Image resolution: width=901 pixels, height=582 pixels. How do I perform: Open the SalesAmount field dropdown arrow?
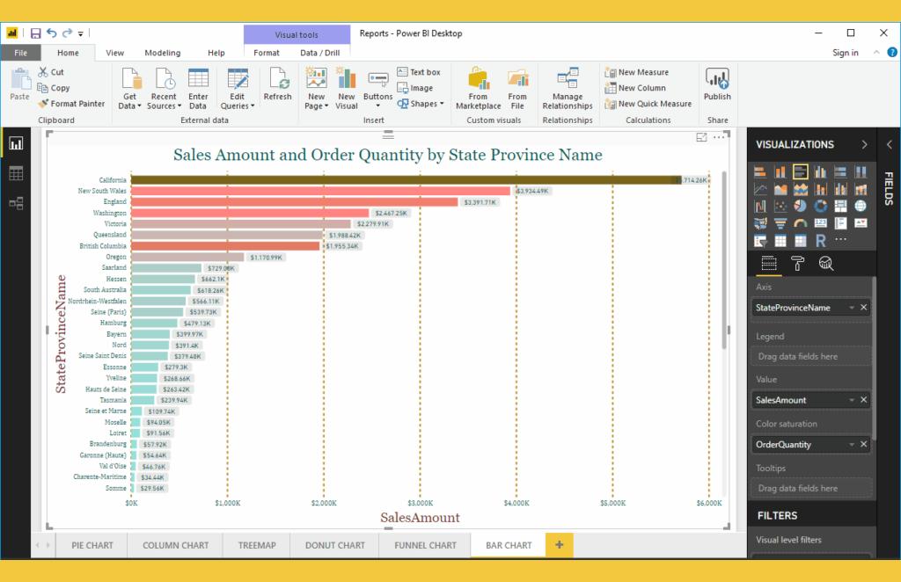851,400
